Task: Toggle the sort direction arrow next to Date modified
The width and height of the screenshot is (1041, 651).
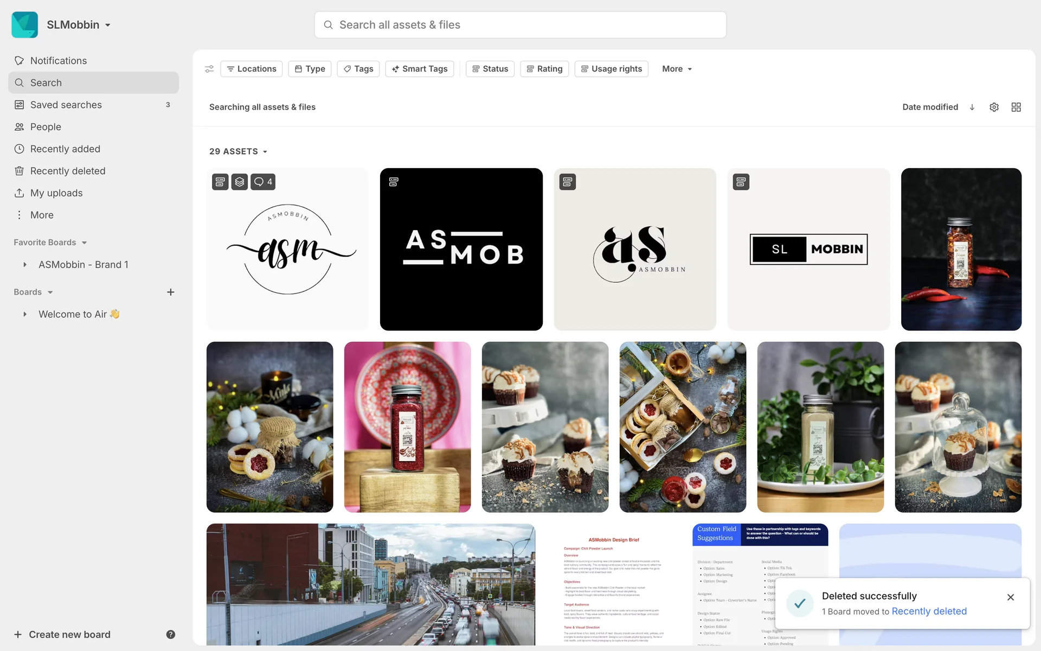Action: [x=972, y=107]
